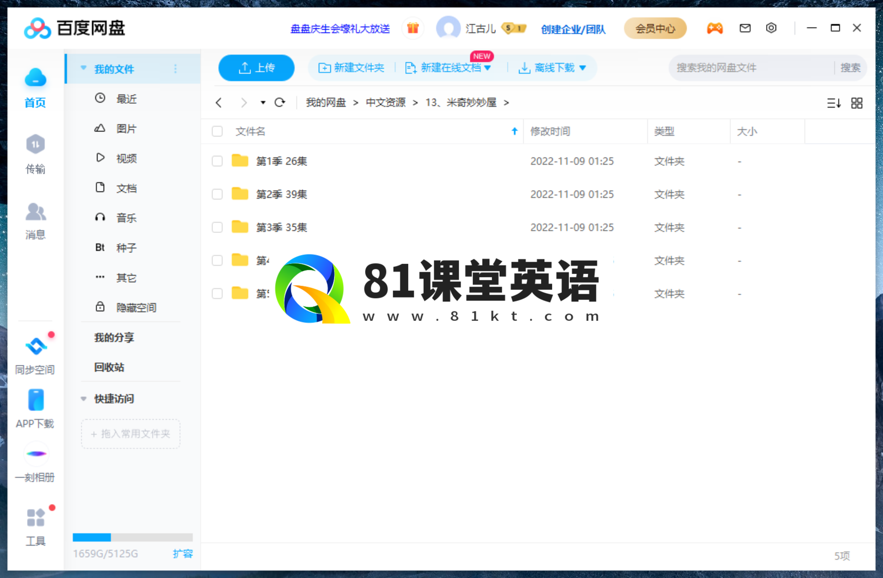Click 中文资源 breadcrumb
This screenshot has width=883, height=578.
386,103
